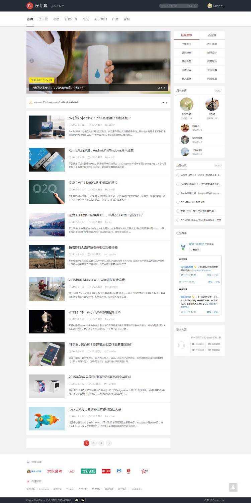Click the yellow 平面设计 / 05-01 banner tag

41,80
